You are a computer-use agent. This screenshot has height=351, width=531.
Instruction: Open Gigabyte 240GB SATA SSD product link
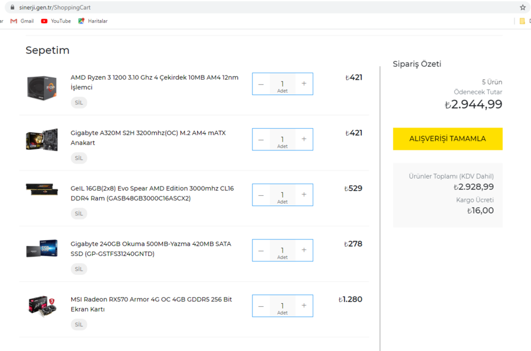pos(151,249)
